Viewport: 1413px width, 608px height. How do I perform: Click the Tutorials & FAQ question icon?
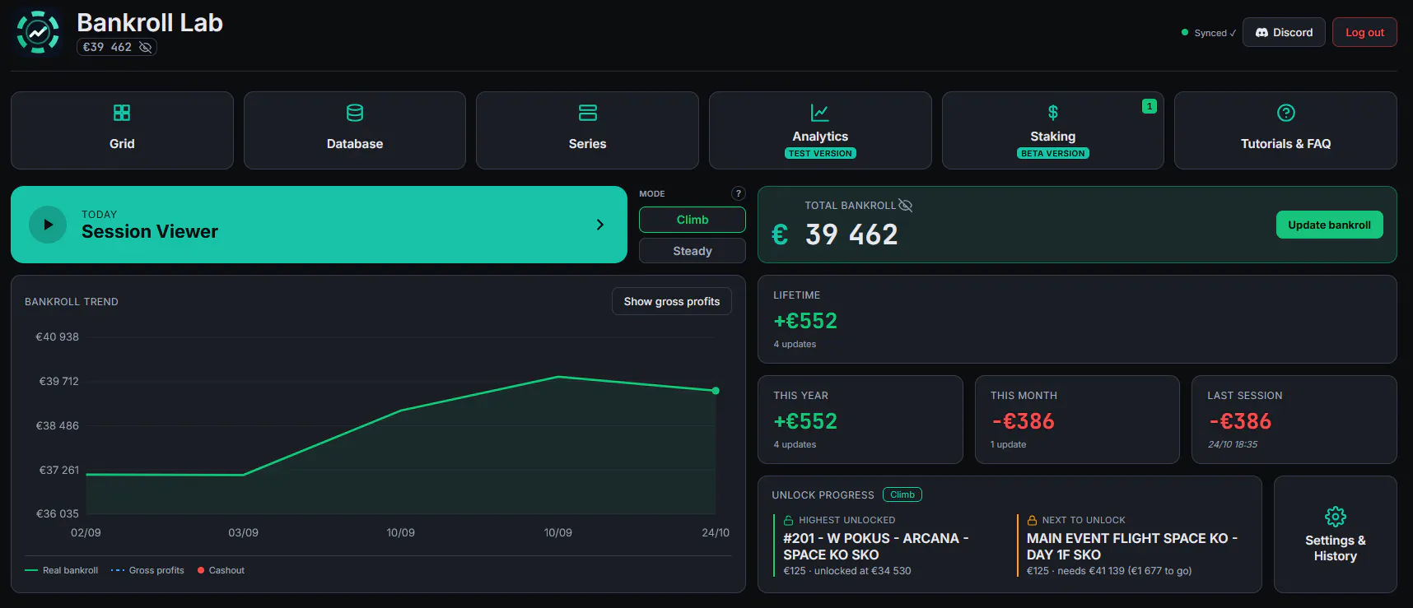click(x=1286, y=113)
